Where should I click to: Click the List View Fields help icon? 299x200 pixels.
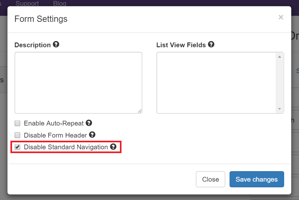[x=211, y=45]
